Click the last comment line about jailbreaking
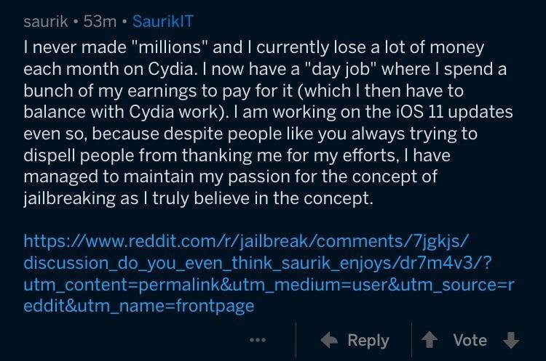 click(199, 198)
